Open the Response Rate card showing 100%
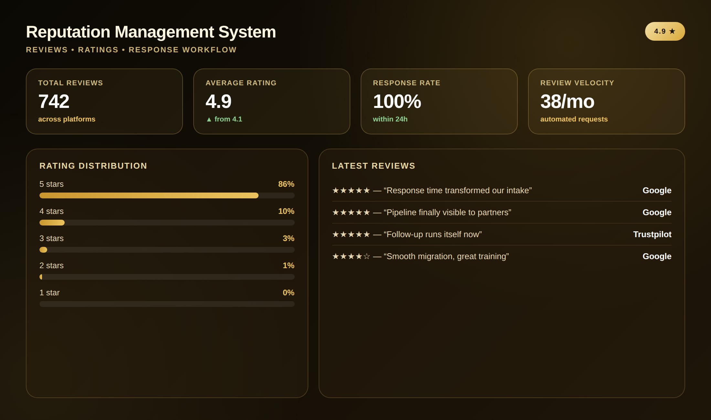 [x=439, y=101]
